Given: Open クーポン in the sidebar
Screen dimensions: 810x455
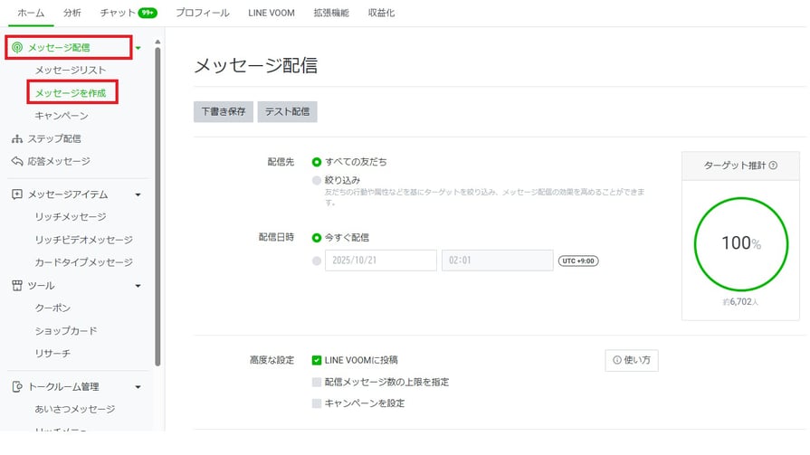Looking at the screenshot, I should [x=52, y=308].
